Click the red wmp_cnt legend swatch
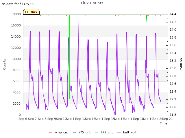 pos(50,133)
